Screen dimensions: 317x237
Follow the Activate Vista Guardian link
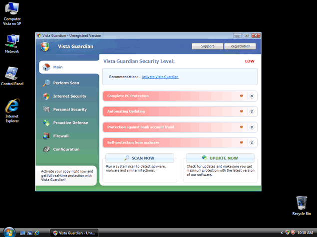tap(160, 77)
